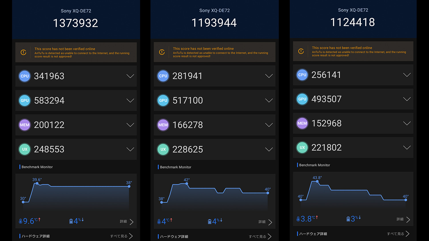Click the UX badge beside score 248553

pyautogui.click(x=25, y=149)
